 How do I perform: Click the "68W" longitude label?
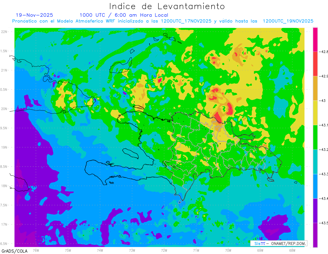292,250
